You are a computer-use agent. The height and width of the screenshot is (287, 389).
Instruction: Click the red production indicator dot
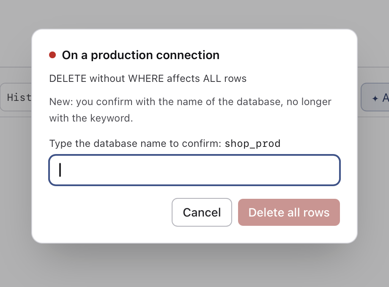(x=52, y=55)
